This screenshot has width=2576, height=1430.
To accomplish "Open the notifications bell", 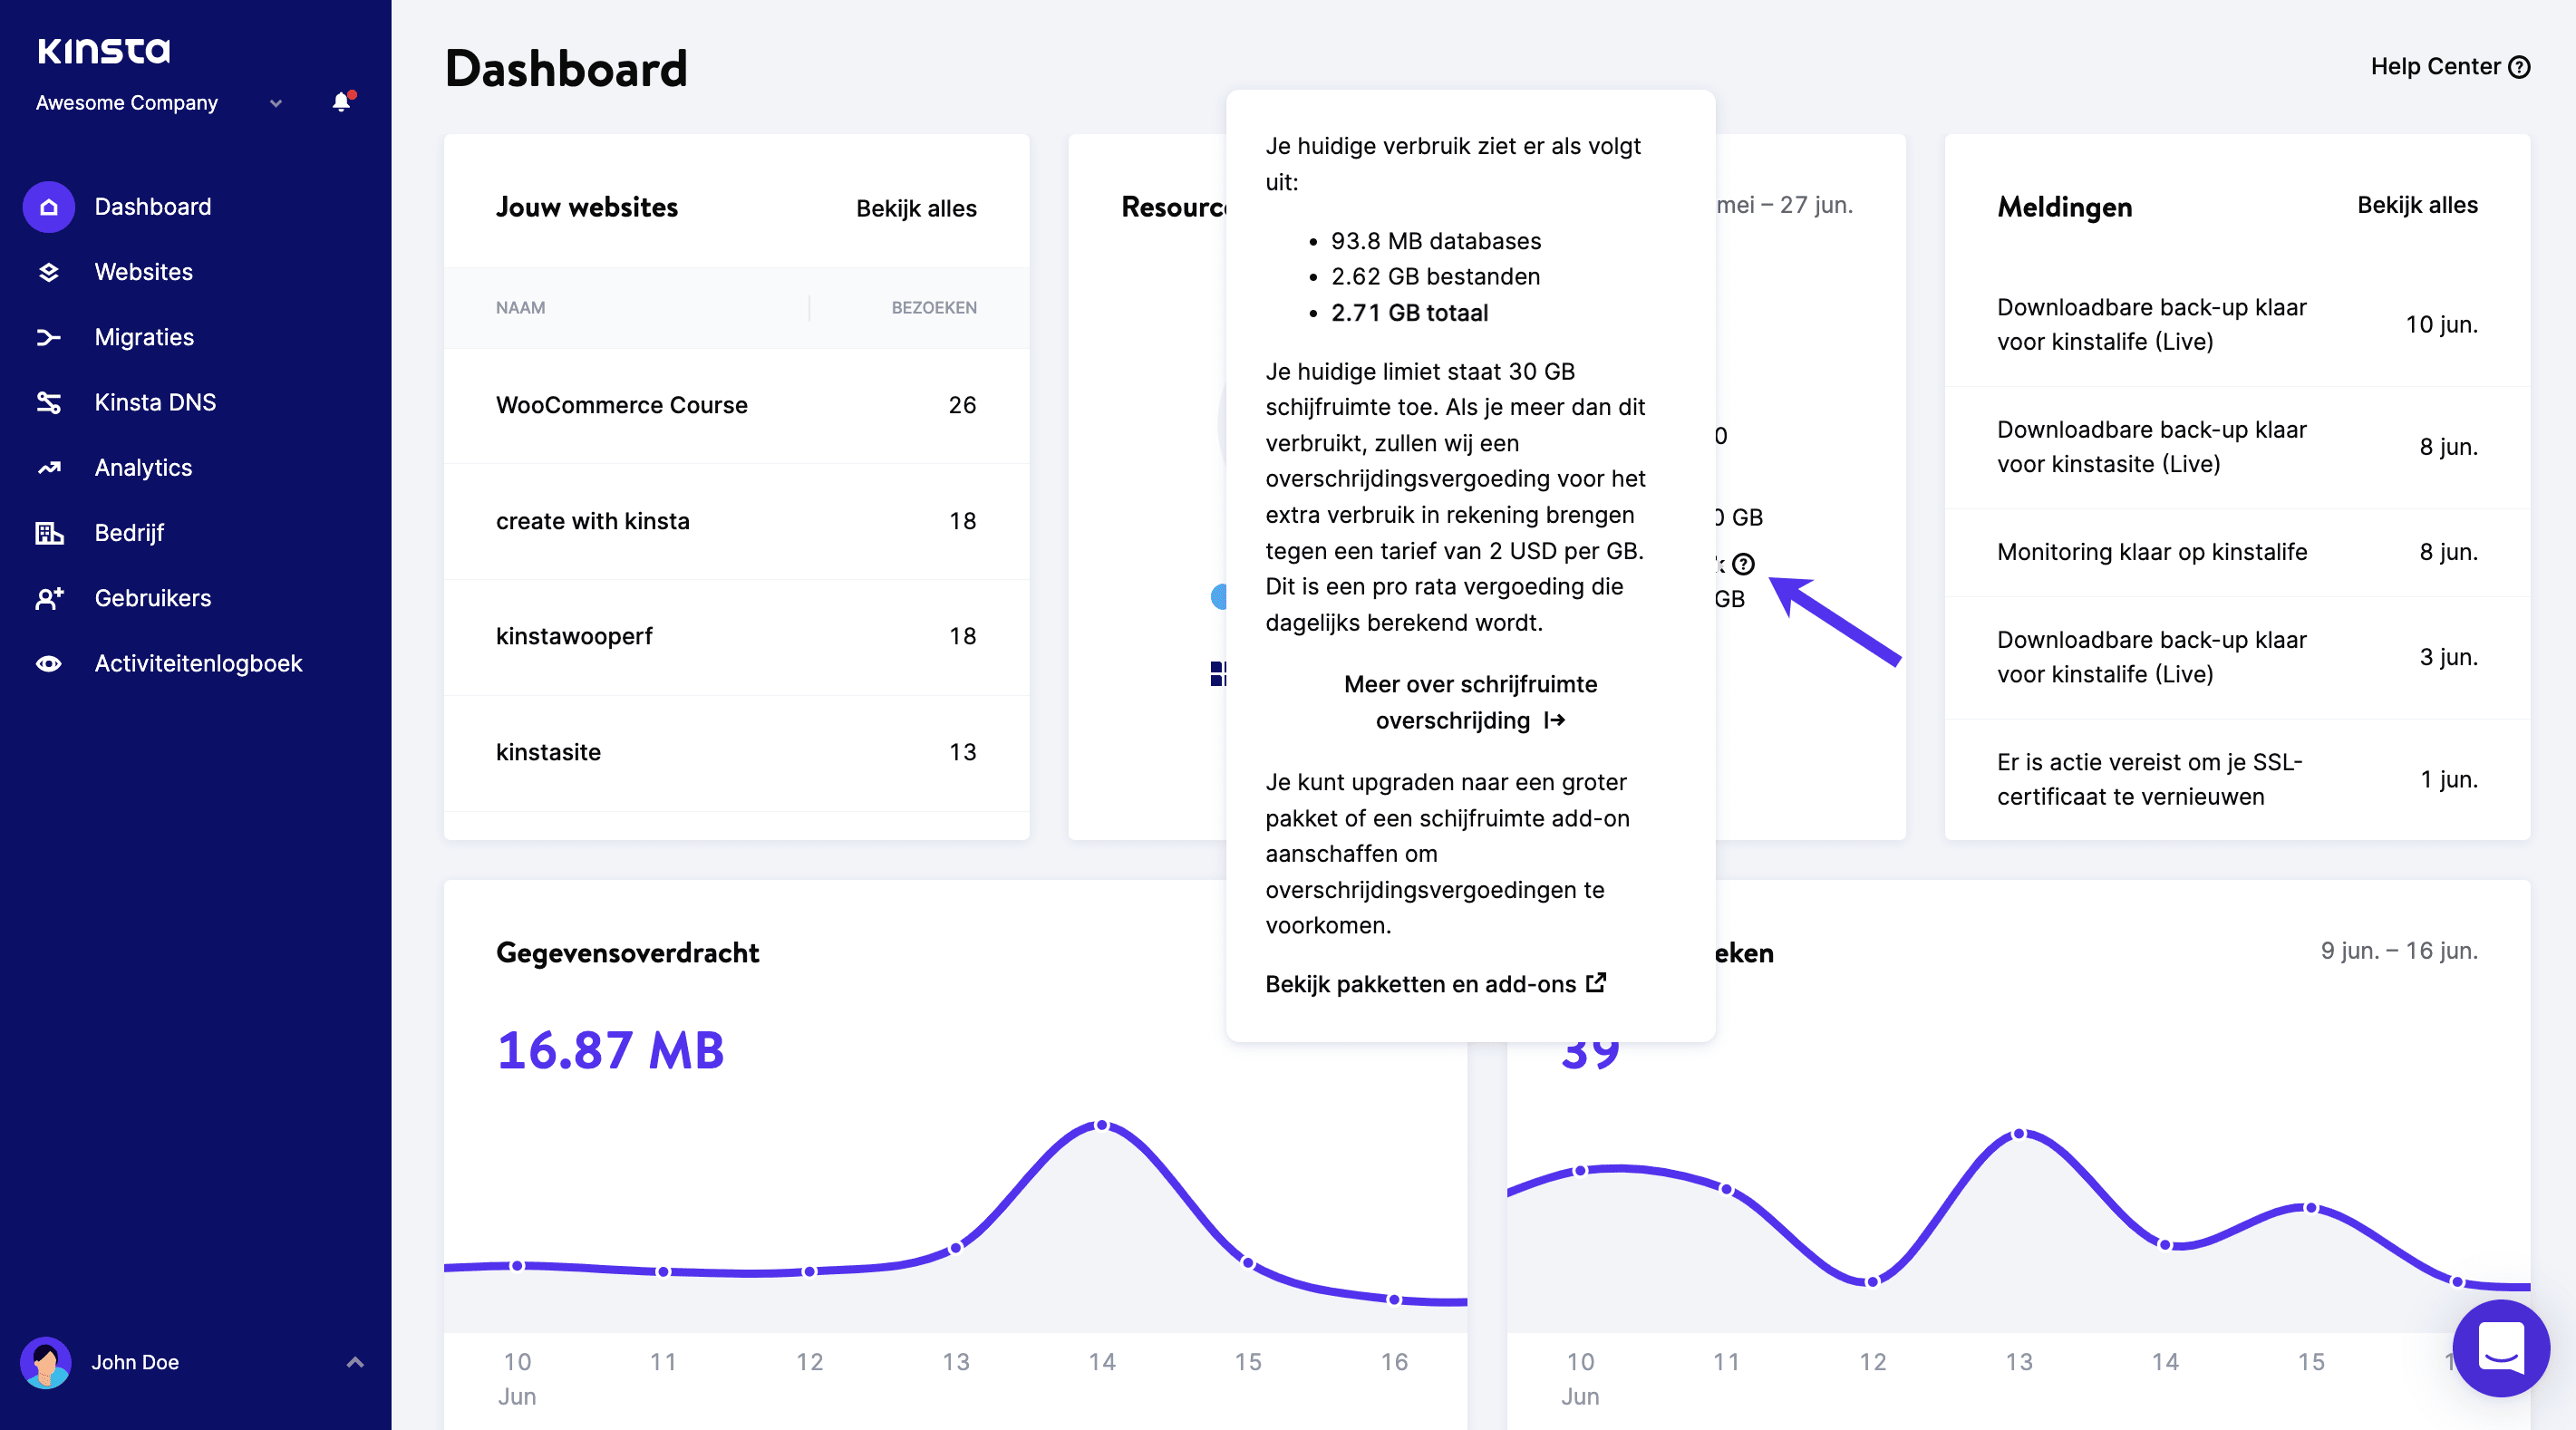I will click(341, 101).
